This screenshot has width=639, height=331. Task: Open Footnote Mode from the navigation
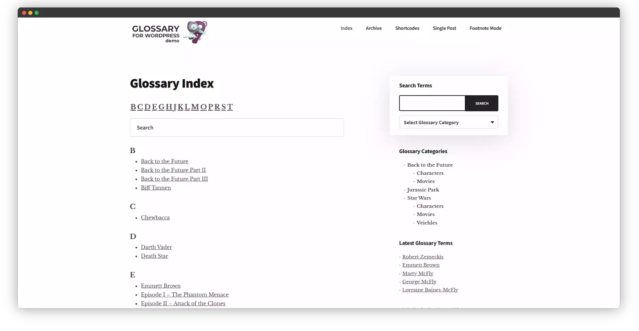click(x=485, y=28)
